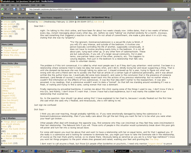Click the page scrollbar up arrow

(x=190, y=21)
